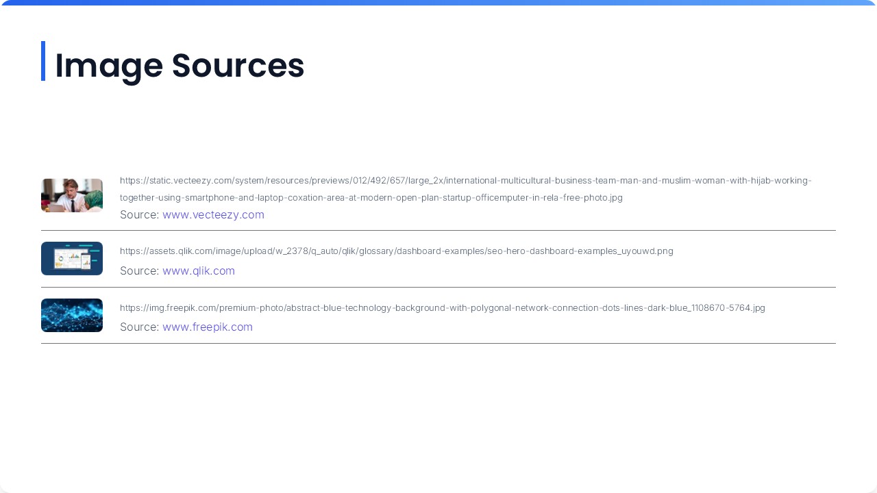Open the www.vecteezy.com source link
877x493 pixels.
213,214
